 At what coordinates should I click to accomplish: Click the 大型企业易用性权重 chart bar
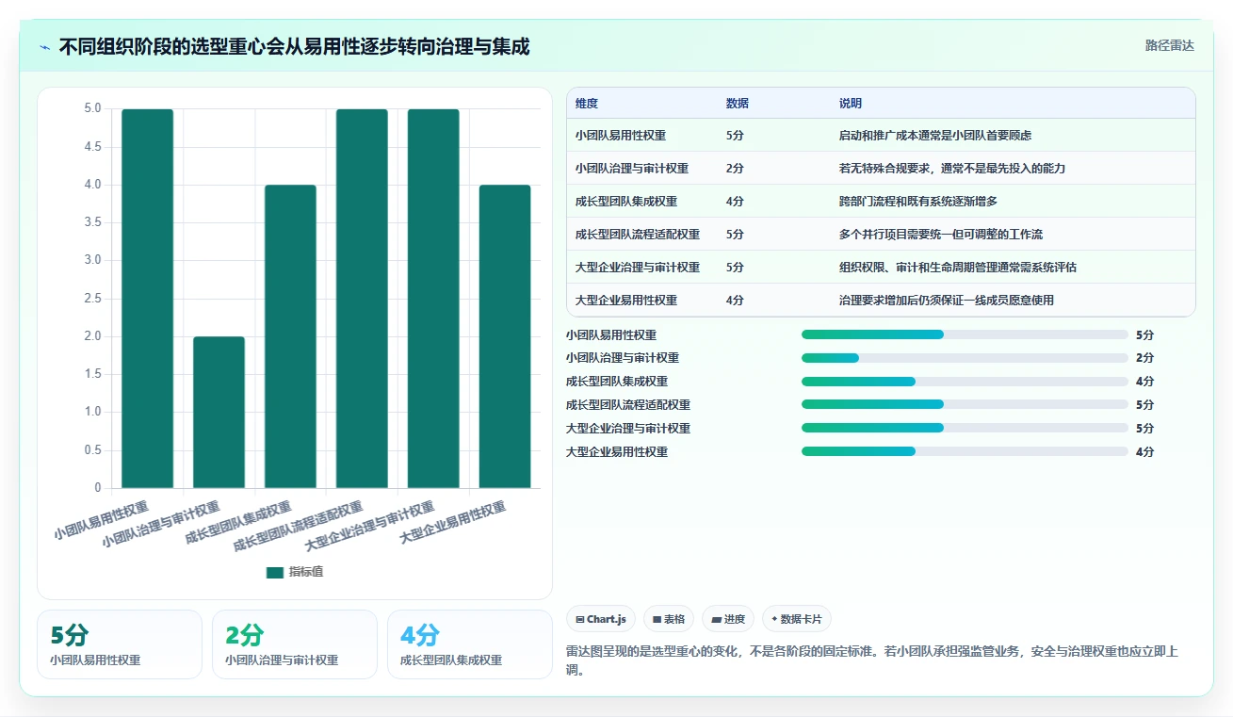click(505, 336)
